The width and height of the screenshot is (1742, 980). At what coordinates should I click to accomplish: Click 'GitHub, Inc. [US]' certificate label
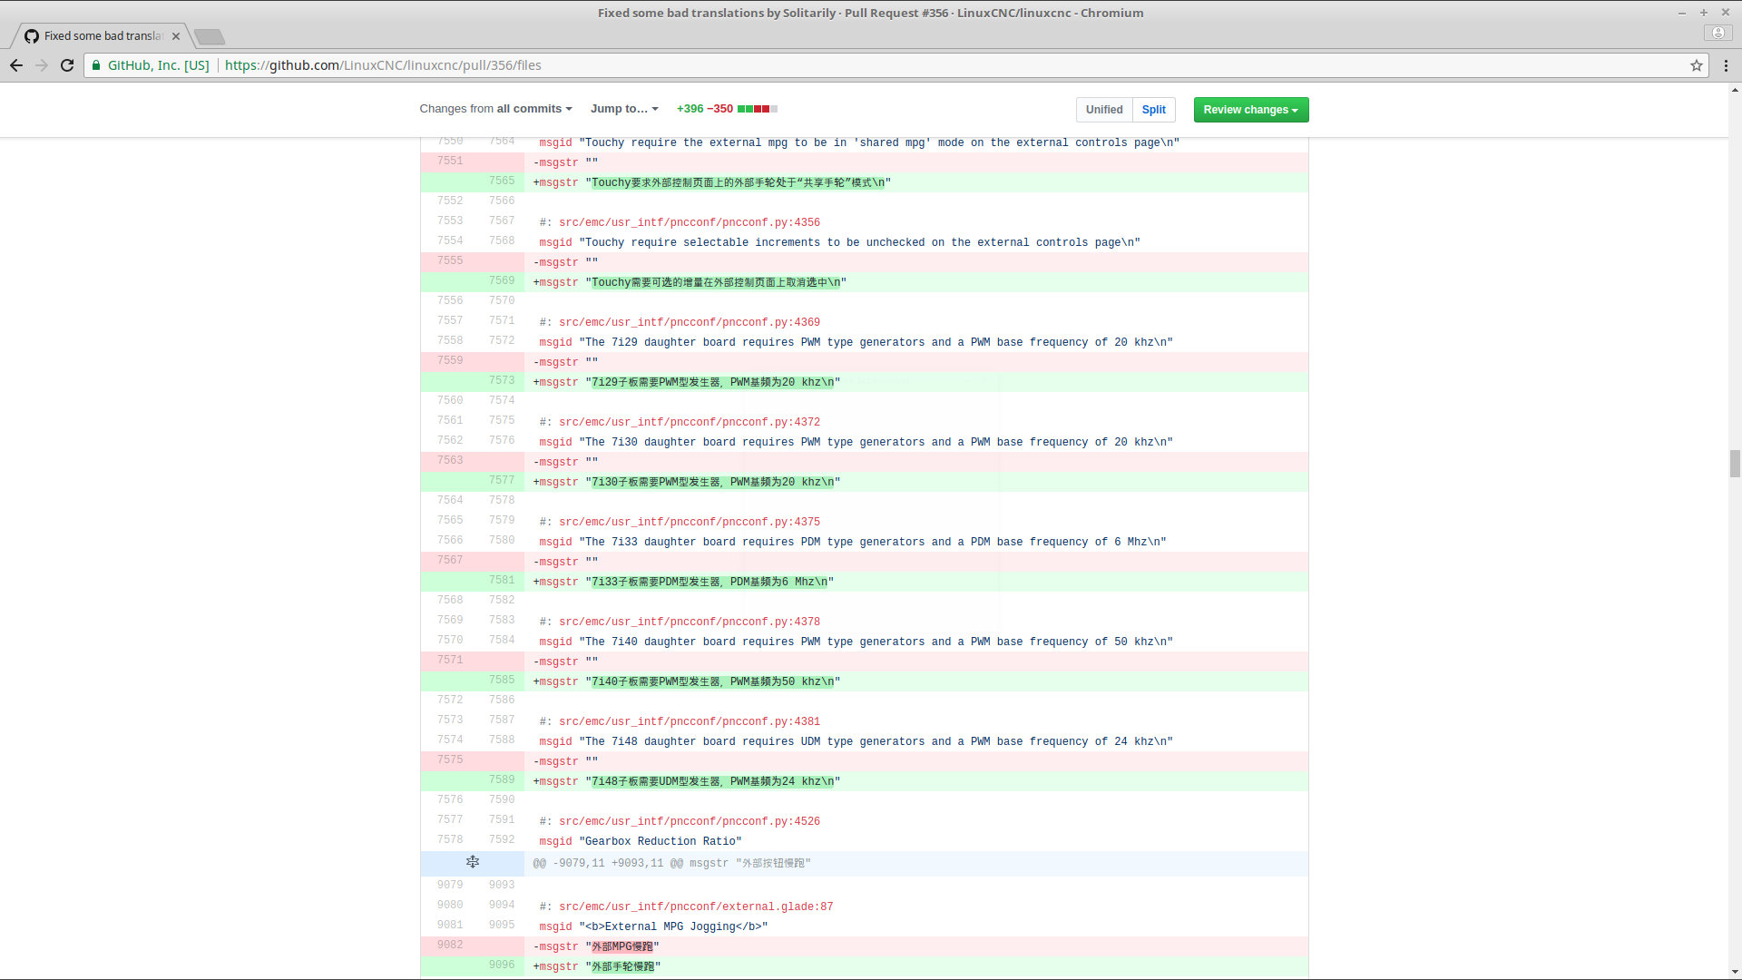158,65
